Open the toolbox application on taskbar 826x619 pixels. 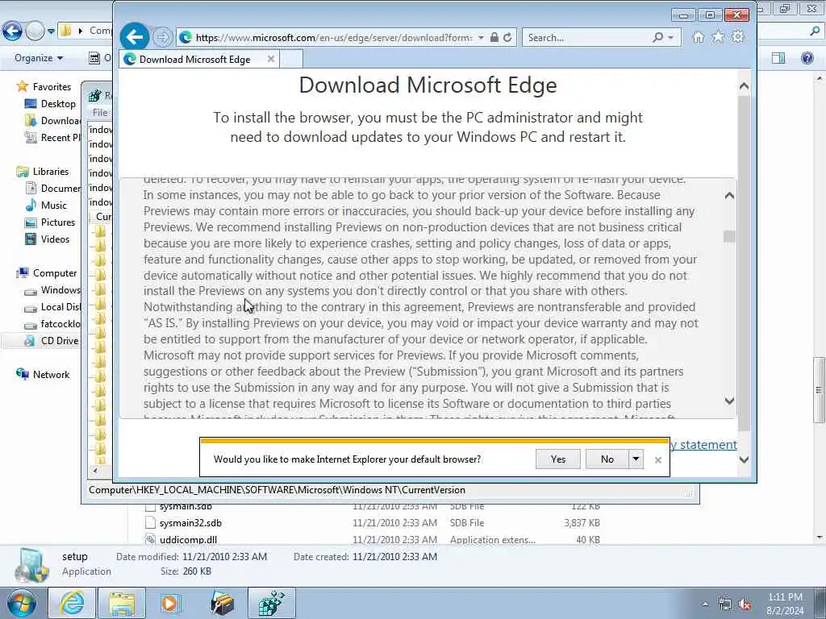pyautogui.click(x=223, y=603)
